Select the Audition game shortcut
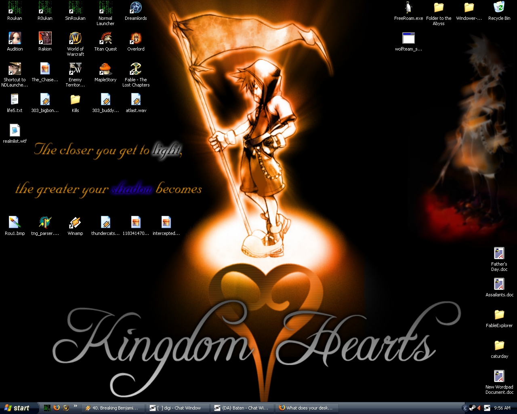 [15, 42]
